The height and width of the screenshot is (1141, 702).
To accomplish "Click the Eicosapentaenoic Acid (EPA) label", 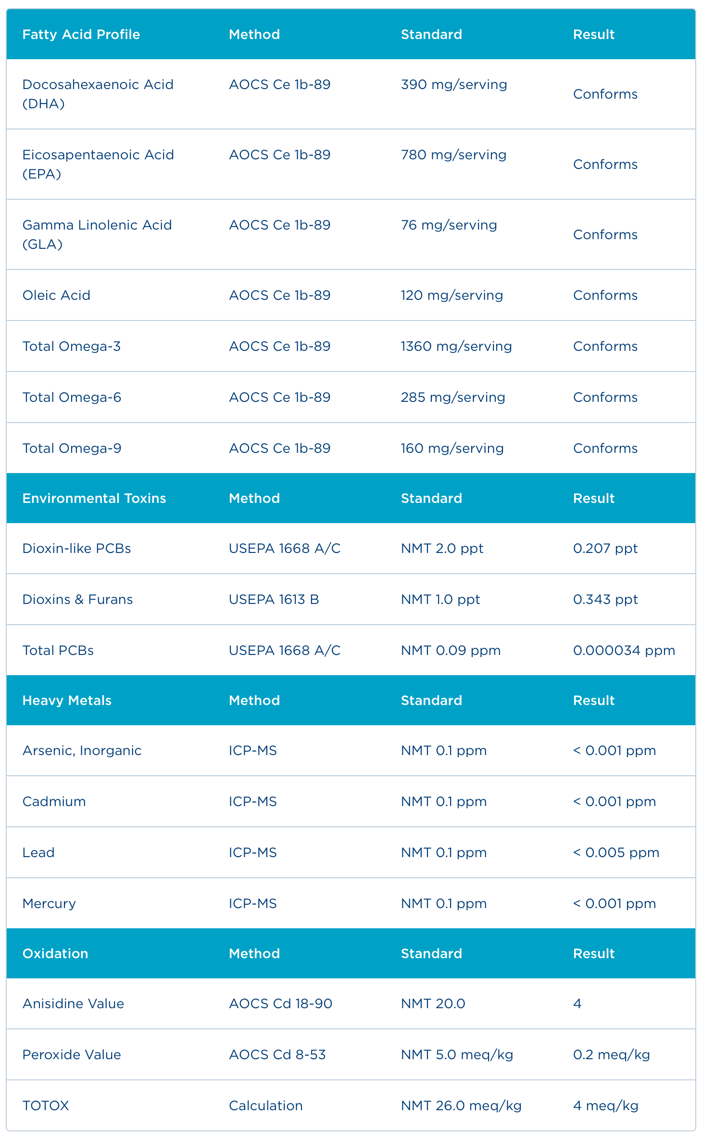I will 98,164.
